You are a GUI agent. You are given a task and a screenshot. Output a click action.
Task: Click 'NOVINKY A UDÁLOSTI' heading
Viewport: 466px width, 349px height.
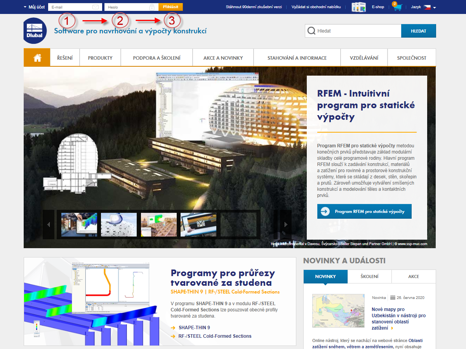[x=344, y=261]
